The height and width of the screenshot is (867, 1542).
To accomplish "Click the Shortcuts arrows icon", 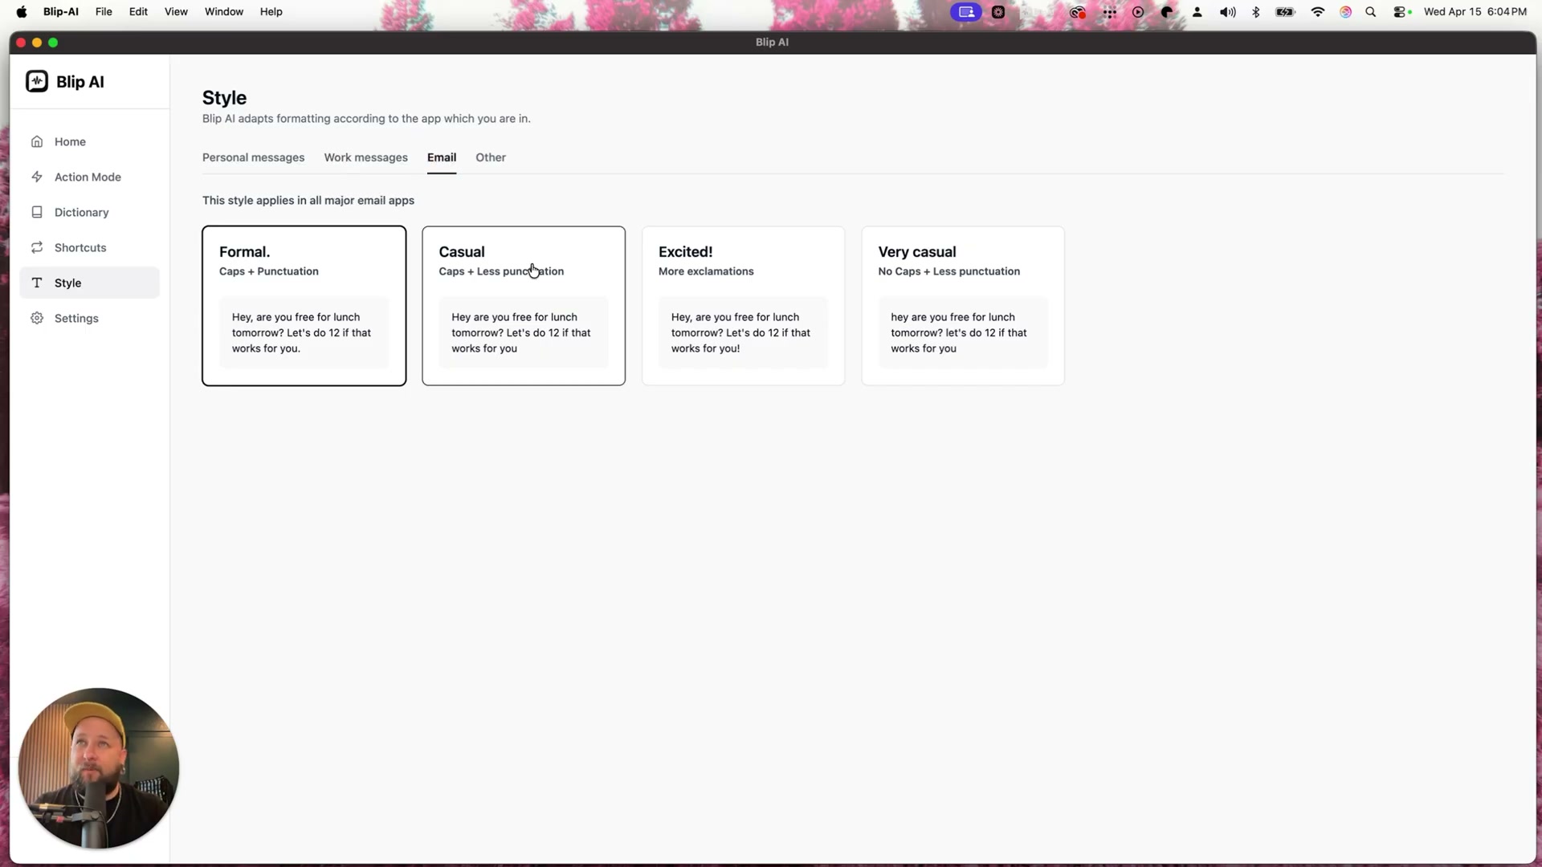I will 37,247.
